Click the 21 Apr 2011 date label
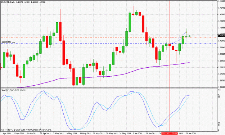This screenshot has height=135, width=225. click(32, 134)
